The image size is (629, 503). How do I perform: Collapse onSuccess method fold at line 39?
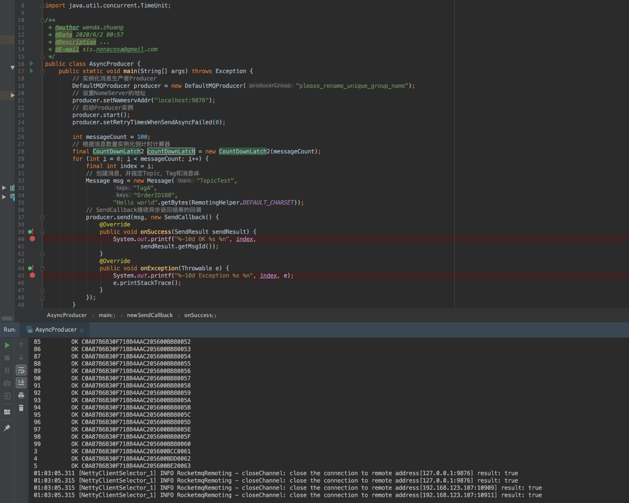[42, 232]
